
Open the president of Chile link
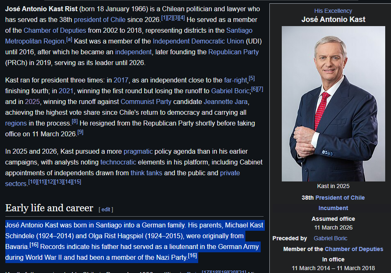99,20
